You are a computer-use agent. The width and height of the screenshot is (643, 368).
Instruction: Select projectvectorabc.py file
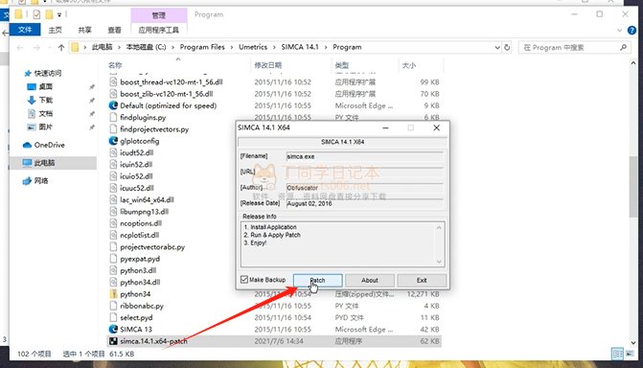click(x=152, y=247)
